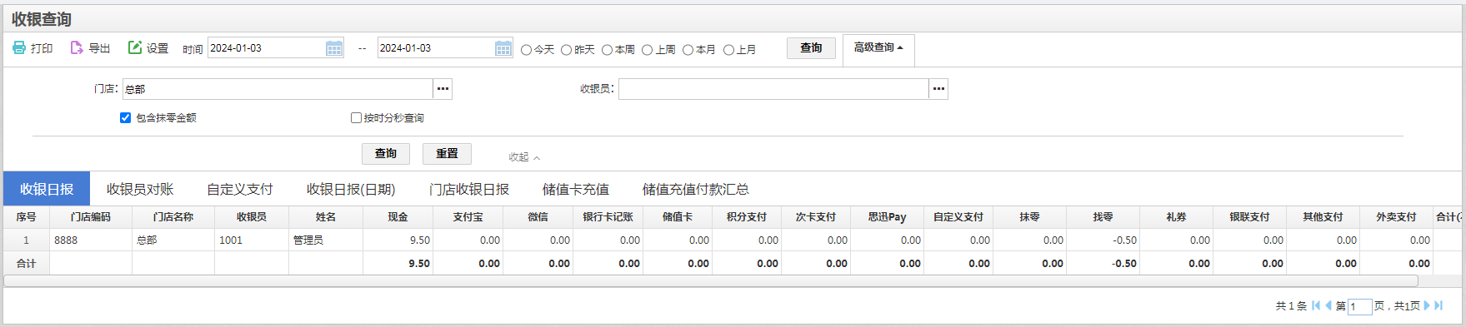Image resolution: width=1466 pixels, height=327 pixels.
Task: Click the 重置 button
Action: tap(447, 154)
